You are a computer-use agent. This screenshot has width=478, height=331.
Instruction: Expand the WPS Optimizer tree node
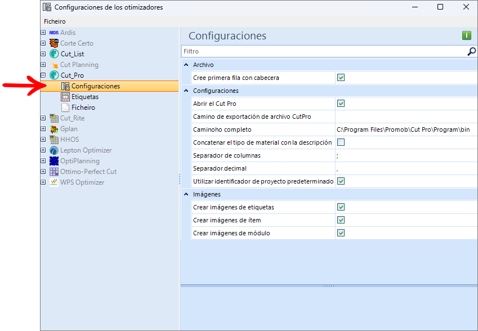click(43, 182)
